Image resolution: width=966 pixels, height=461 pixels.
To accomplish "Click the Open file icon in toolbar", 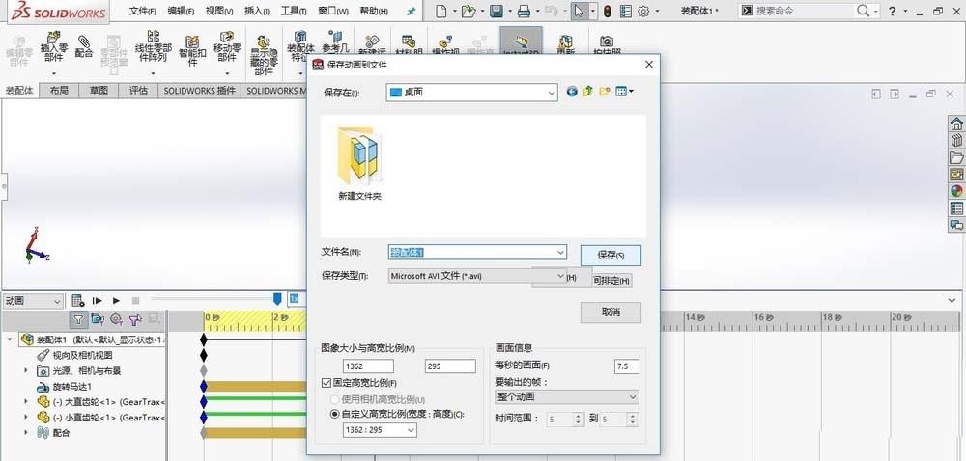I will (x=469, y=11).
